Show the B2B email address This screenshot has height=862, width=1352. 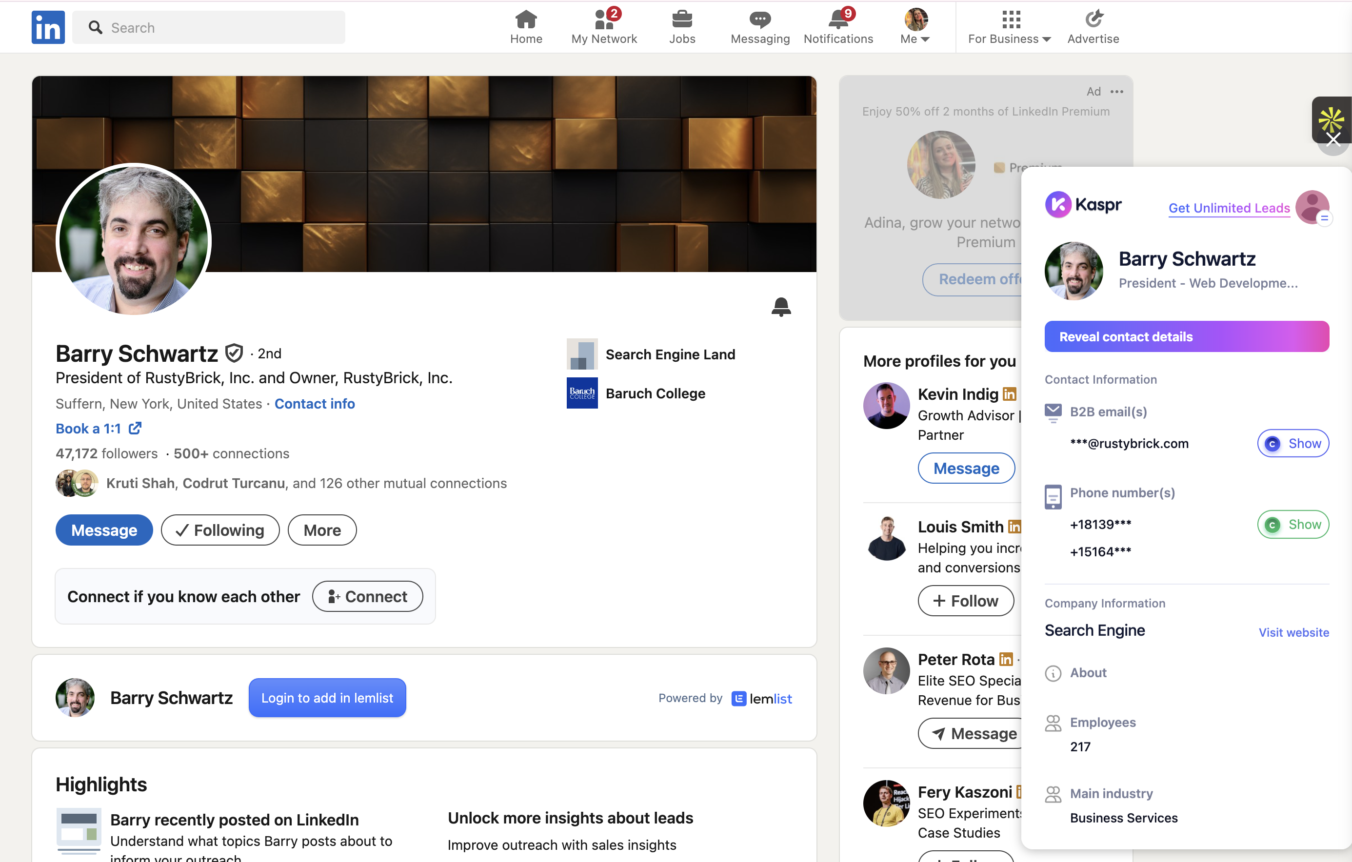pos(1292,443)
